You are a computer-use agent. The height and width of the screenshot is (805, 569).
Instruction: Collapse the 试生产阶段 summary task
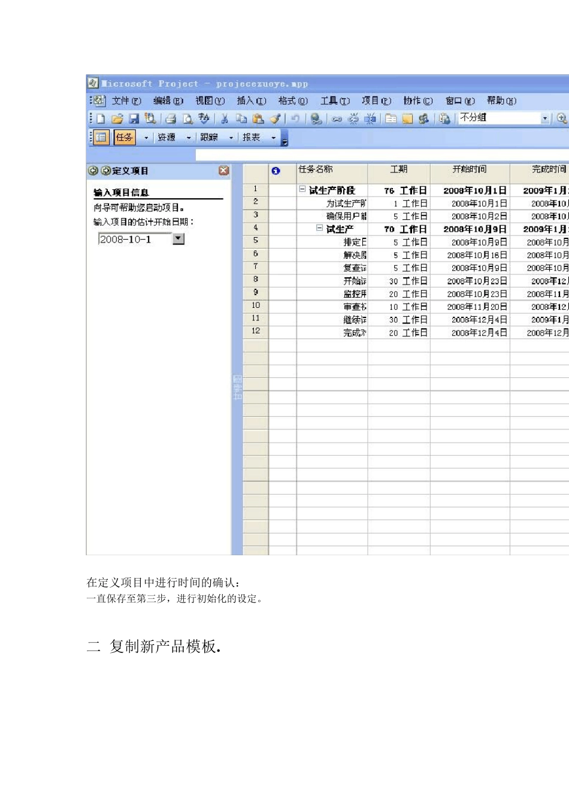click(x=302, y=189)
